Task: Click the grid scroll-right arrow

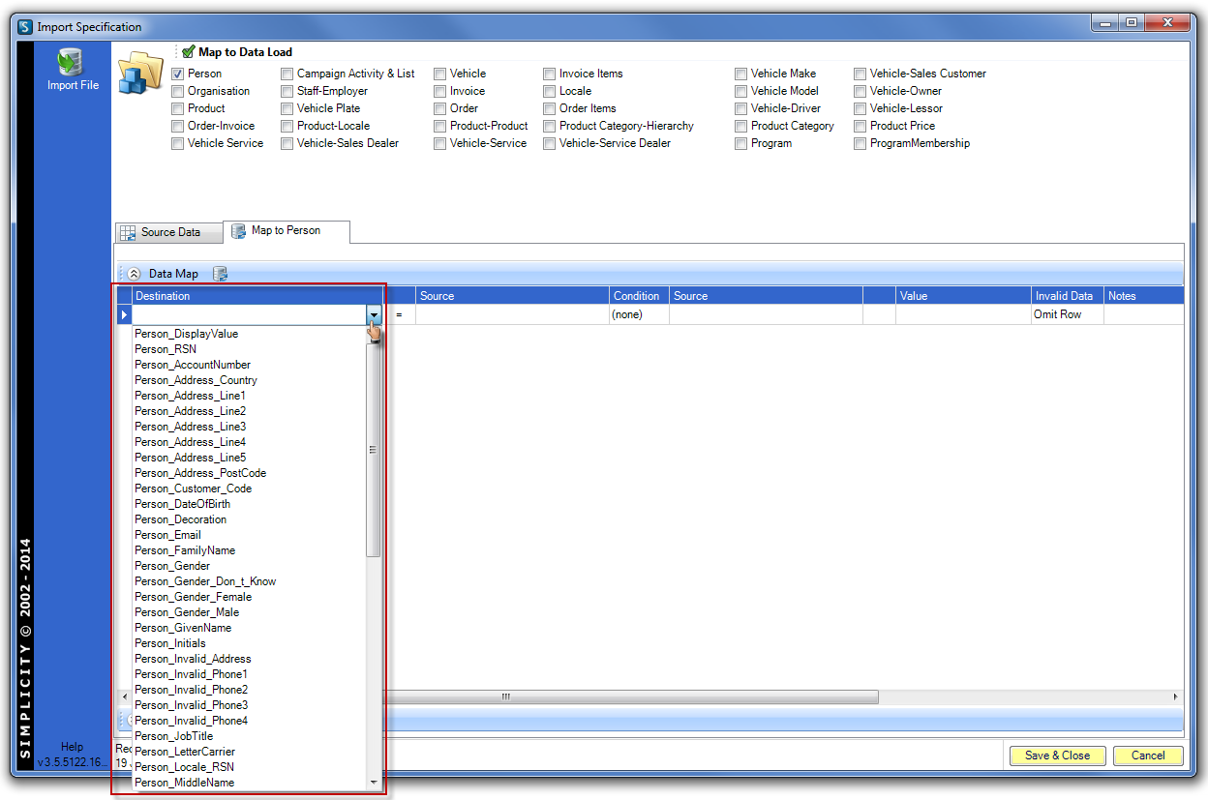Action: click(1176, 696)
